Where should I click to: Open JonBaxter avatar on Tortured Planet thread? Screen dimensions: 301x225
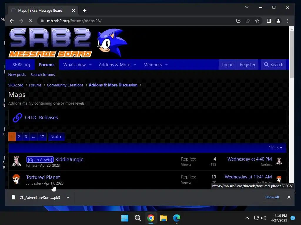point(16,179)
